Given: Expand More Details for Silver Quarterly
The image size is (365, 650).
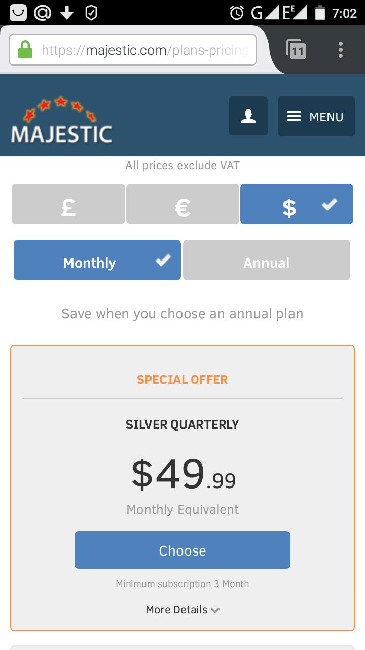Looking at the screenshot, I should click(182, 610).
